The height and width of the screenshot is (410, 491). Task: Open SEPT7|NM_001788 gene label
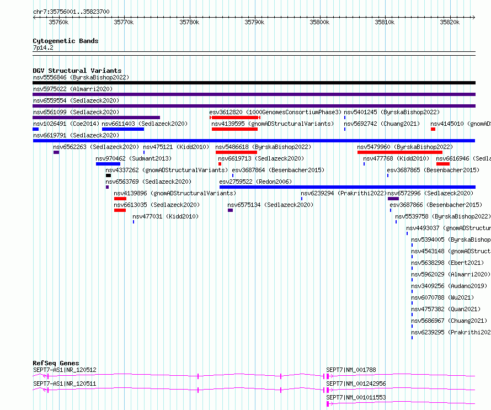tap(351, 370)
